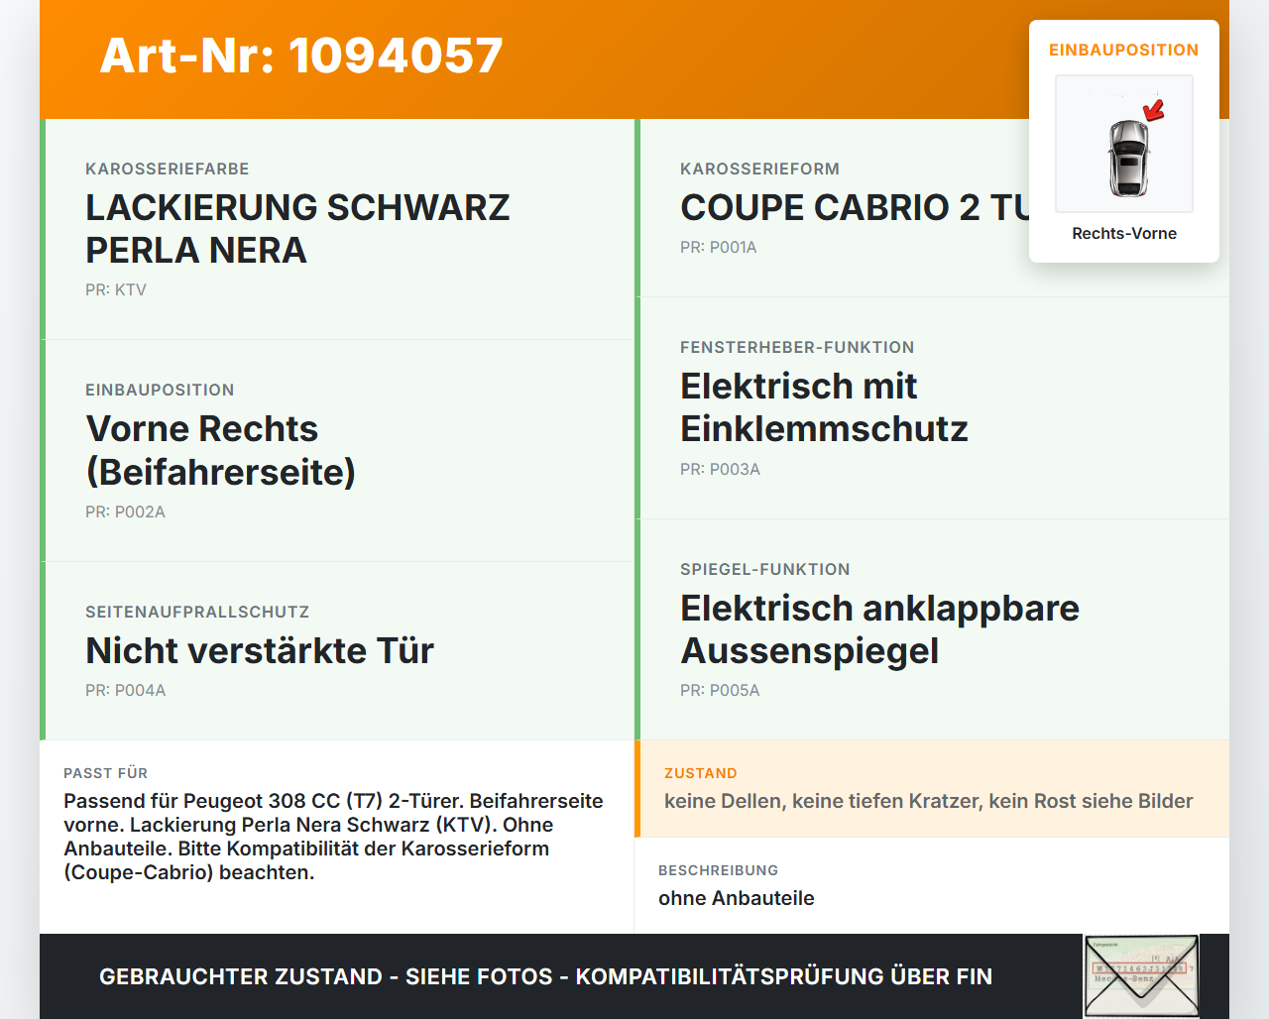Select the KAROSSERIEFARBE label
The height and width of the screenshot is (1019, 1269).
168,170
